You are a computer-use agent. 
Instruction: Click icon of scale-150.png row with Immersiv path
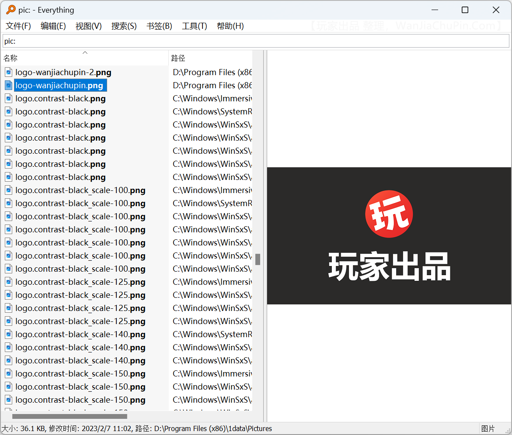click(9, 374)
